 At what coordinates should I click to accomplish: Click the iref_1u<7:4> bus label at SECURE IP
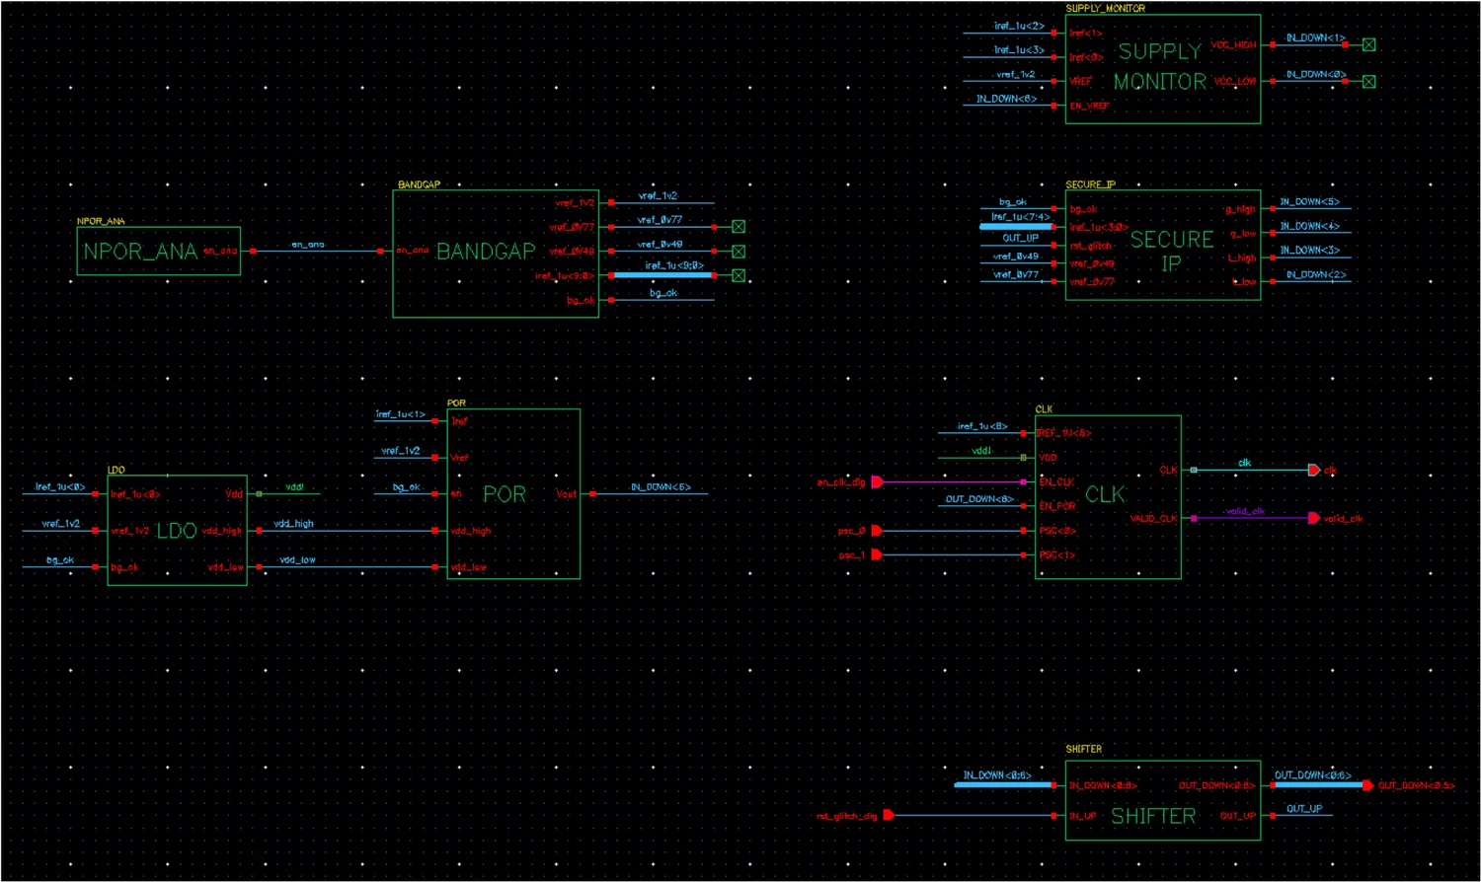[1020, 216]
